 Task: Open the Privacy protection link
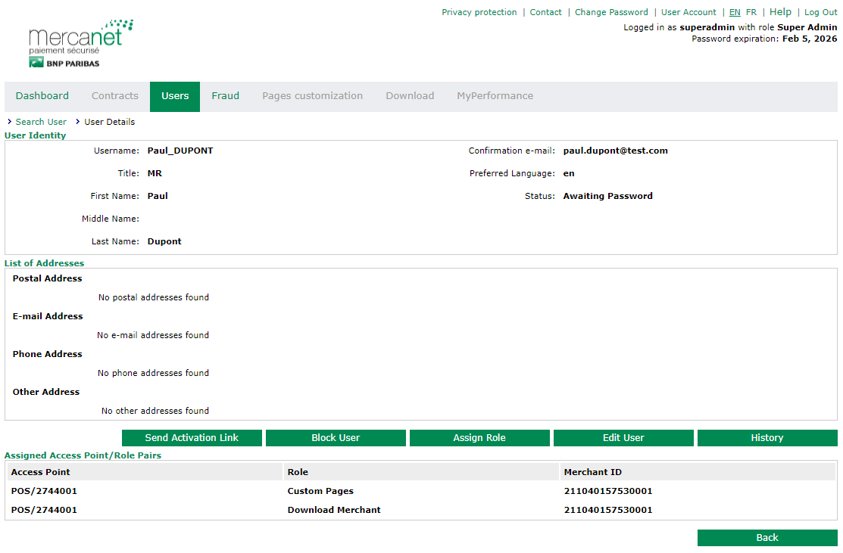pos(479,12)
